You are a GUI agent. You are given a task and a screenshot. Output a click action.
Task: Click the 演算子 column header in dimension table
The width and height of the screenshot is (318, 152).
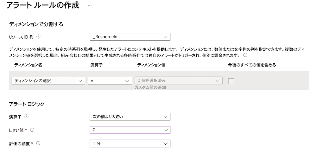[x=97, y=65]
